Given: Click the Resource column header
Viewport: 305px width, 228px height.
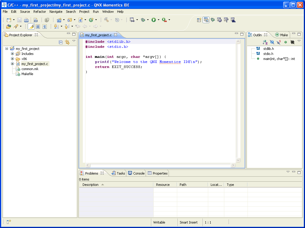Looking at the screenshot, I should click(x=163, y=185).
